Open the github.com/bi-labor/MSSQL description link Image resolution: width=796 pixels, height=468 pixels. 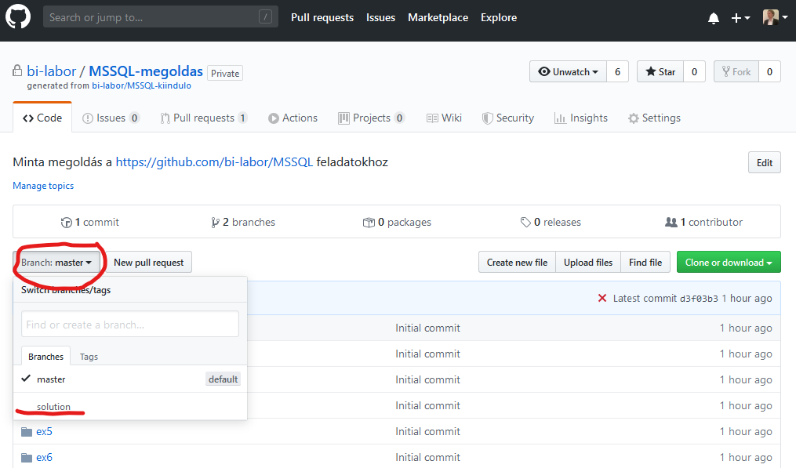214,162
